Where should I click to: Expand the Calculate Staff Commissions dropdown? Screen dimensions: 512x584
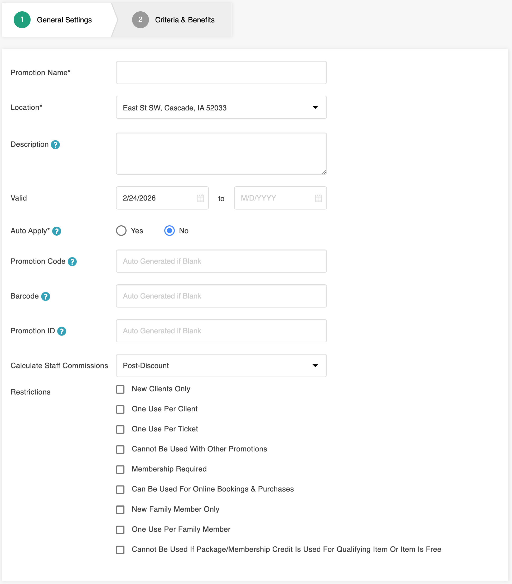221,366
